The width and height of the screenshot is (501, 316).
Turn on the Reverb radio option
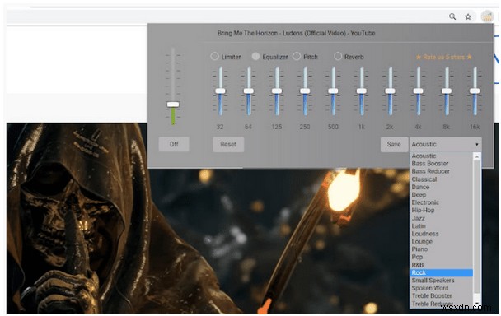[338, 56]
